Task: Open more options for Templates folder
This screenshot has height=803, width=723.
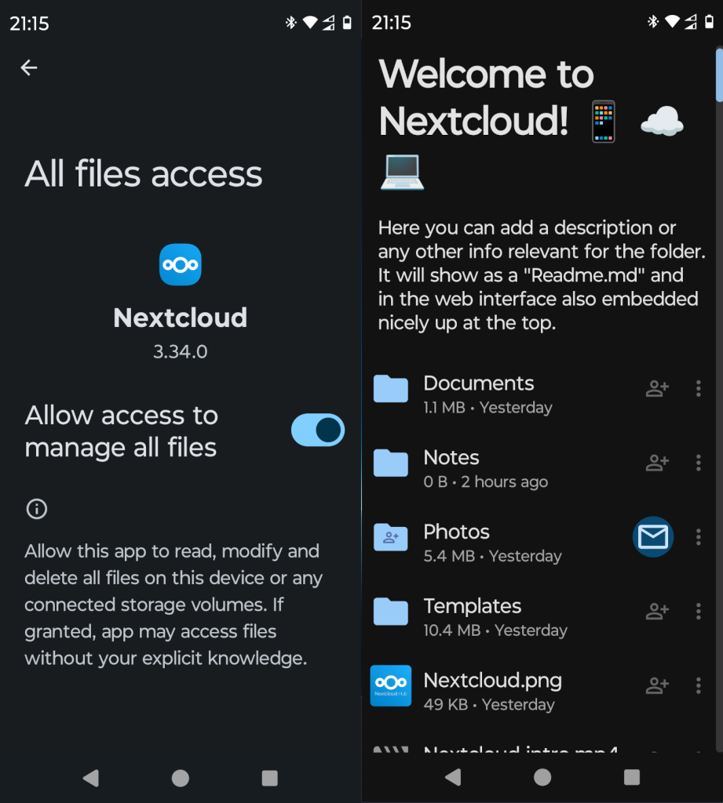Action: (x=698, y=611)
